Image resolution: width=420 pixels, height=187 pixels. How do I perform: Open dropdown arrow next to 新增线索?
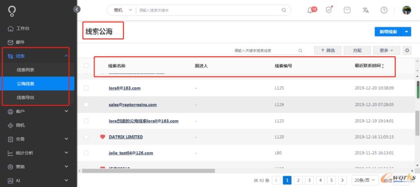(406, 32)
